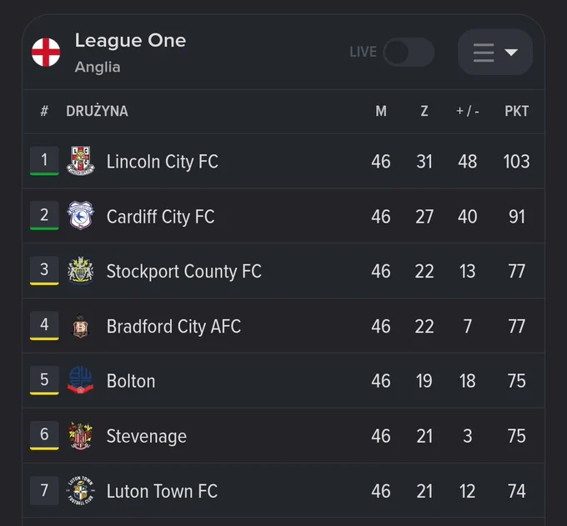The image size is (567, 526).
Task: Open the League One title link
Action: point(130,40)
